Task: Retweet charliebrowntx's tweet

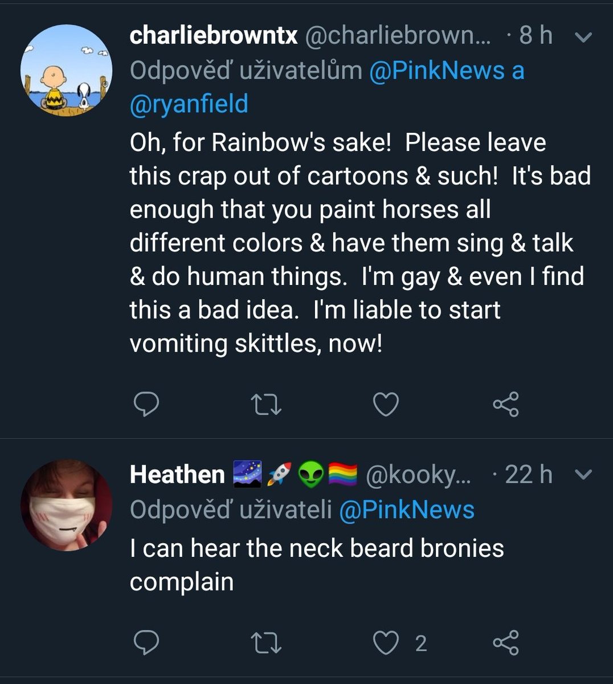Action: (x=266, y=404)
